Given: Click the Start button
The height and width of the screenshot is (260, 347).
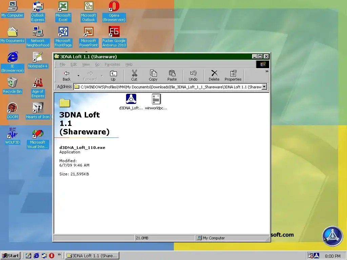Looking at the screenshot, I should point(11,256).
